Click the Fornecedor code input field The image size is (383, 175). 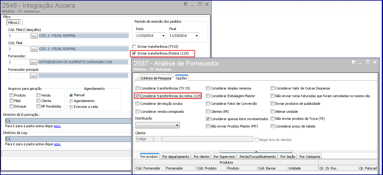coord(19,62)
